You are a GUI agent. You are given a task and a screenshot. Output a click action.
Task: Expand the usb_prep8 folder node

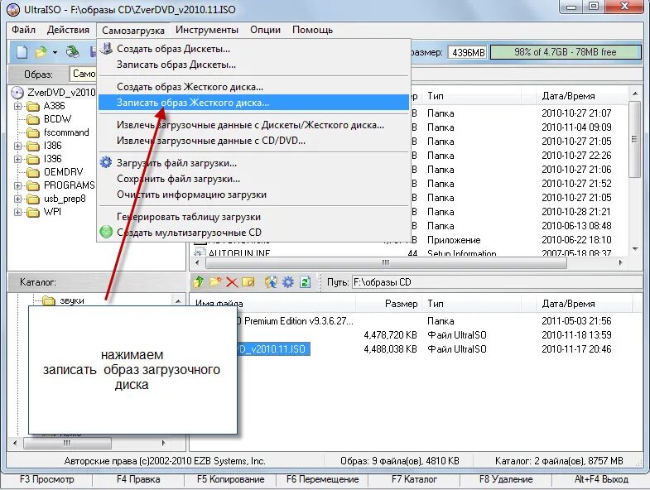tap(17, 199)
